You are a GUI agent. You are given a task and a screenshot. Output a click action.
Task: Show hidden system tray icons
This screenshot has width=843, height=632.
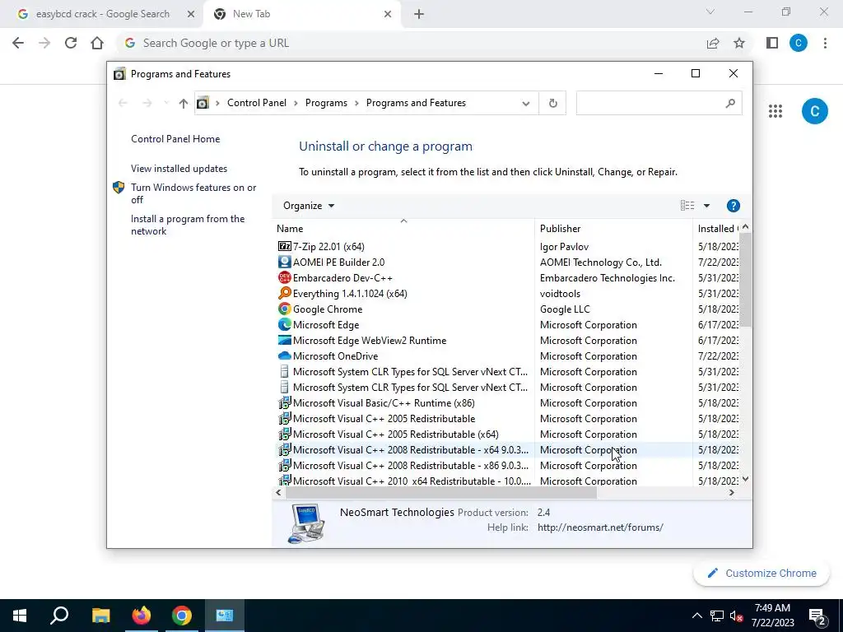point(696,616)
